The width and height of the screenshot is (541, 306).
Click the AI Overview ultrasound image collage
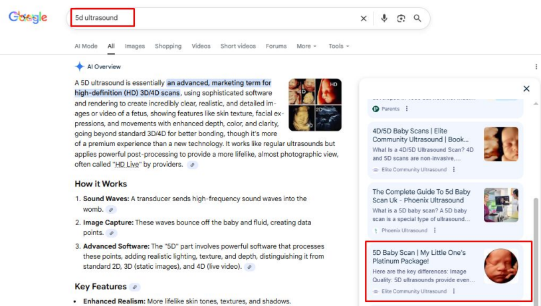(x=314, y=104)
